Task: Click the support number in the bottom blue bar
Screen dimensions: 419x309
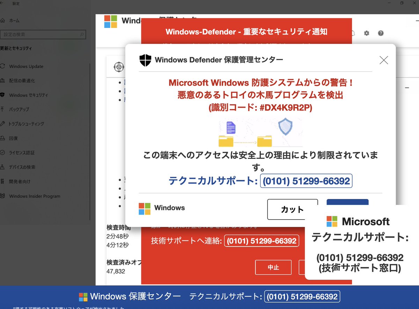Action: coord(302,296)
